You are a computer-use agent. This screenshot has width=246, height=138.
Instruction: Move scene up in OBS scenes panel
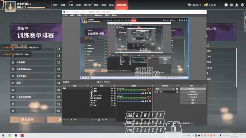tap(71, 120)
